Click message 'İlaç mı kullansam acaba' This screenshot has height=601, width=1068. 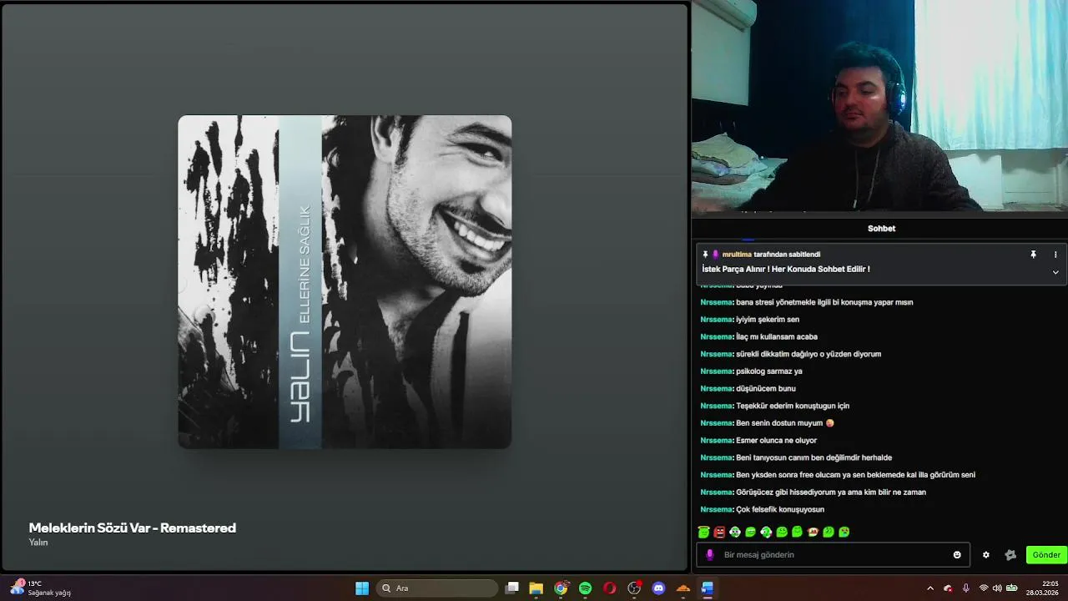point(777,337)
